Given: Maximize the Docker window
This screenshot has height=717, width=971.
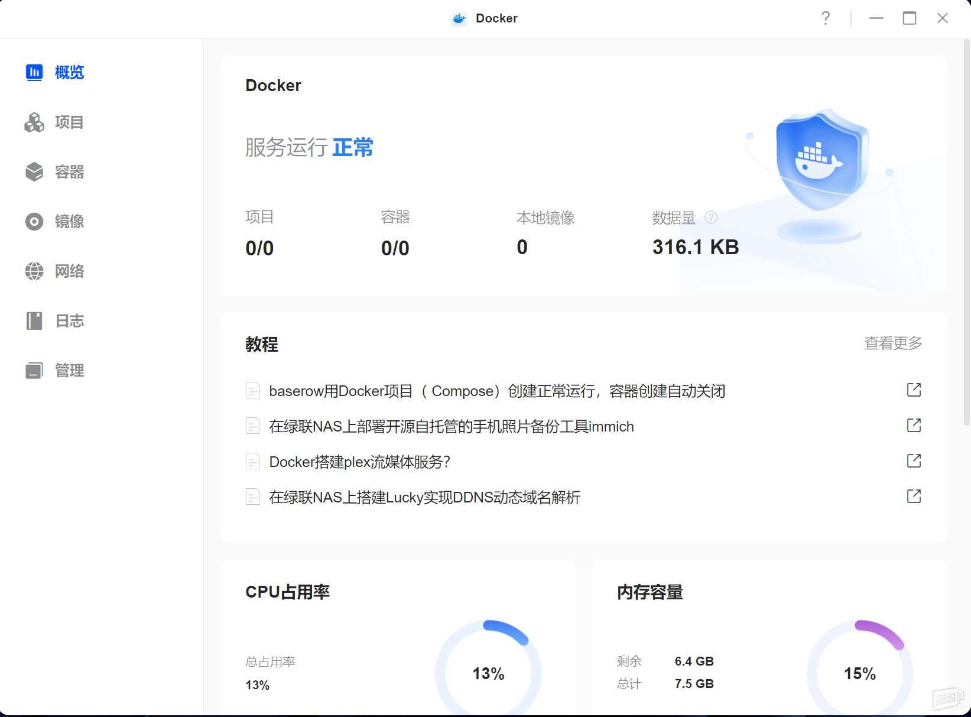Looking at the screenshot, I should click(x=910, y=18).
